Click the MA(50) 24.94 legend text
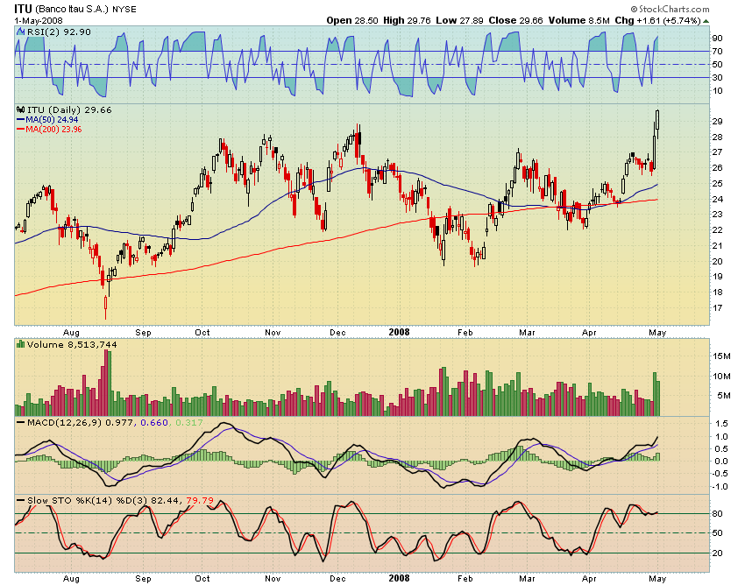745x585 pixels. (x=52, y=120)
